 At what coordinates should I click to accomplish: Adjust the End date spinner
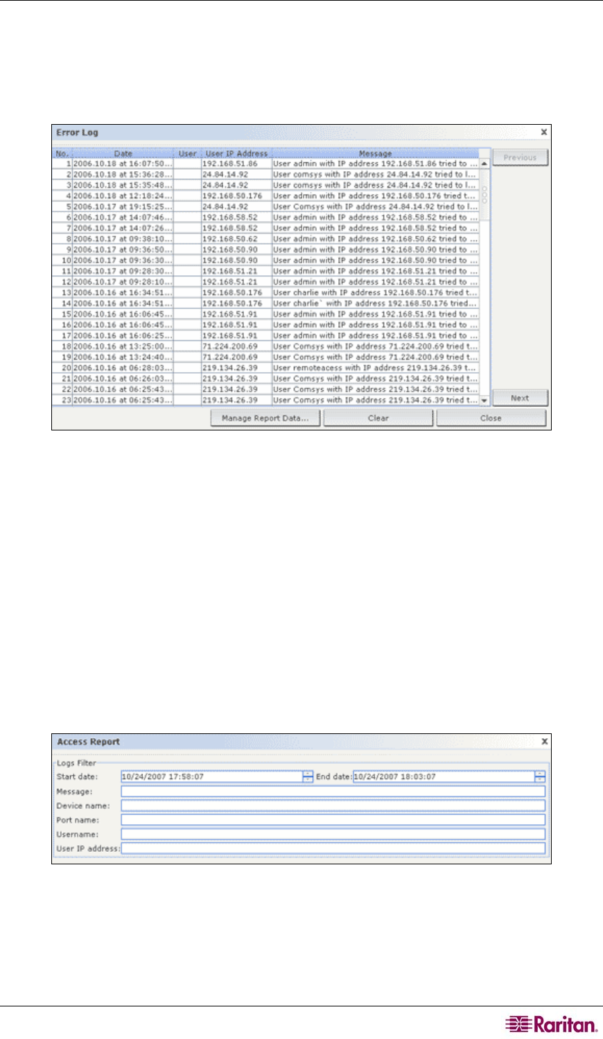[540, 777]
